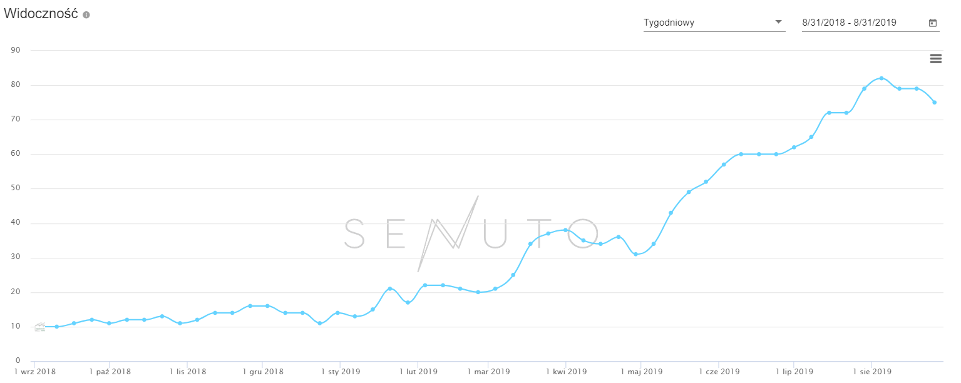The width and height of the screenshot is (961, 383).
Task: Click the "1 wrz 2018" axis label
Action: pyautogui.click(x=35, y=372)
